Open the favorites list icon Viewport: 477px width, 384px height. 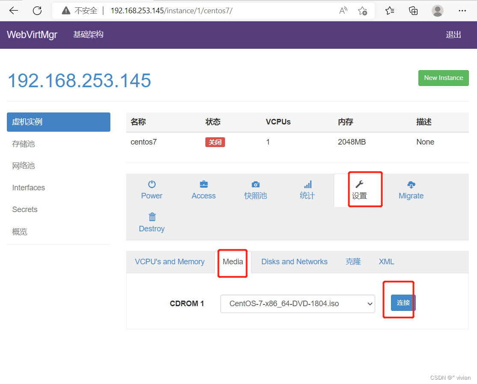(x=390, y=11)
